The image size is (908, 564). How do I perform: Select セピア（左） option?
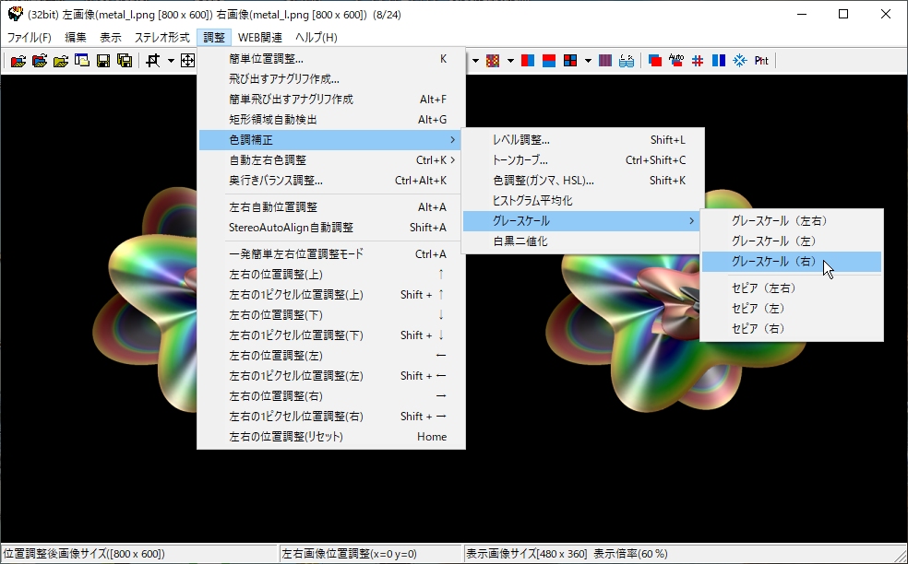click(x=792, y=309)
